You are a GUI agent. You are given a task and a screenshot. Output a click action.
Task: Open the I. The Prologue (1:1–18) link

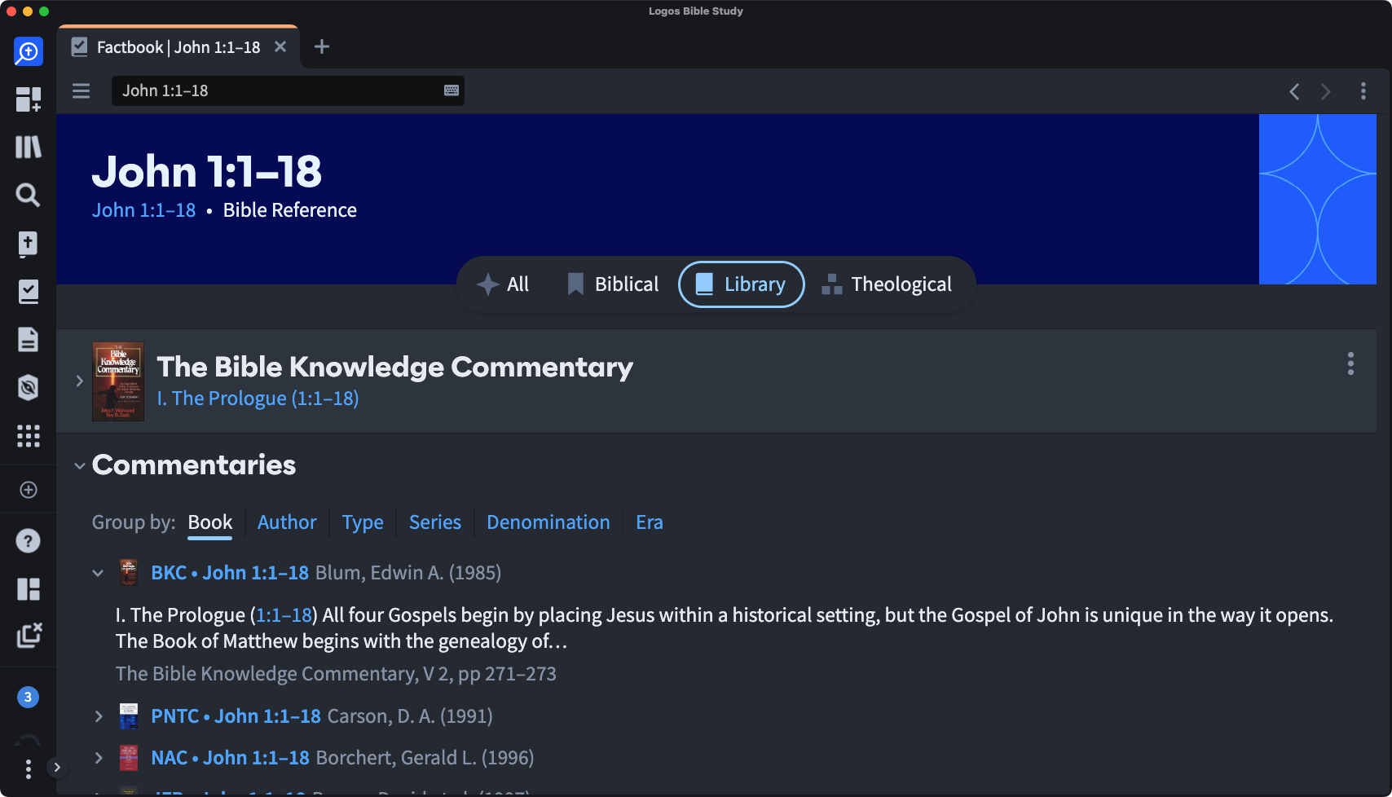(x=258, y=398)
